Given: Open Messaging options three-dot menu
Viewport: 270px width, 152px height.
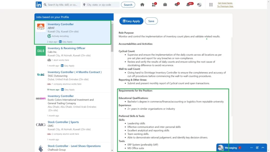Looking at the screenshot, I should pyautogui.click(x=251, y=148).
